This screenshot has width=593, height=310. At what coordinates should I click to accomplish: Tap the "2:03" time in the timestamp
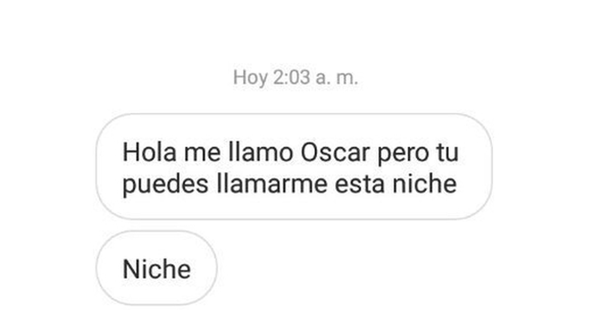(x=291, y=77)
